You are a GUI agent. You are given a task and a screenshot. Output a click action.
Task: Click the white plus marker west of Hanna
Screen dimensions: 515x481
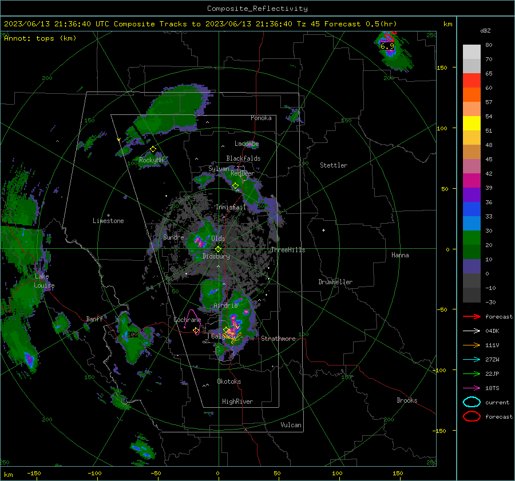click(323, 230)
